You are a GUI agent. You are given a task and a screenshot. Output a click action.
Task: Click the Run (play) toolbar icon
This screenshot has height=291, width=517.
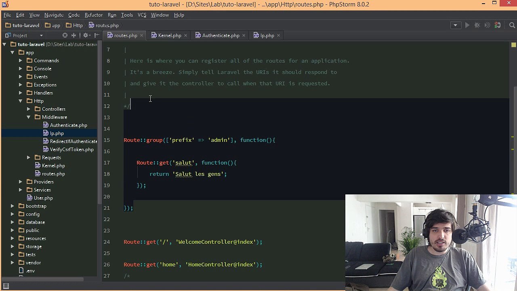pos(467,25)
